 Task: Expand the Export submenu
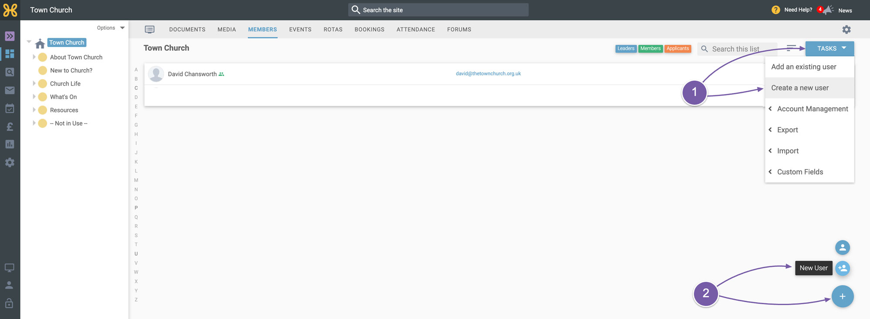[810, 130]
